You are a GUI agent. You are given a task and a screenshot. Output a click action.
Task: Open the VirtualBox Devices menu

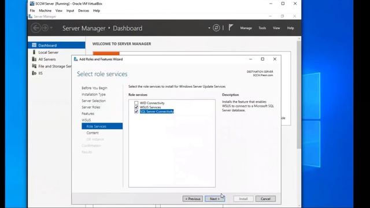(83, 10)
